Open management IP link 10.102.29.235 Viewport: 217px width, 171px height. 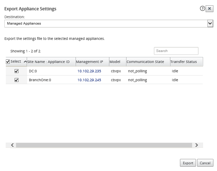(89, 71)
